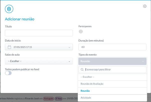The height and width of the screenshot is (102, 151).
Task: Click the Duração (em minutos) field
Action: click(112, 47)
